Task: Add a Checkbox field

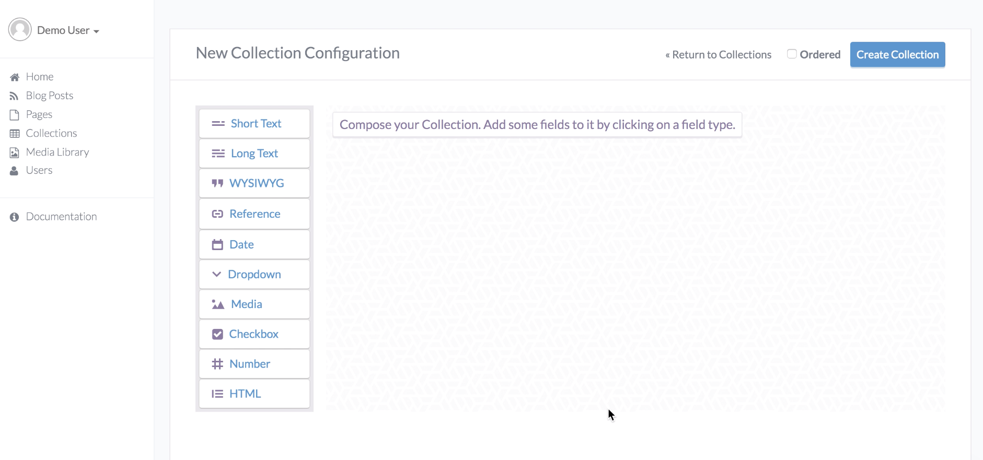Action: 255,334
